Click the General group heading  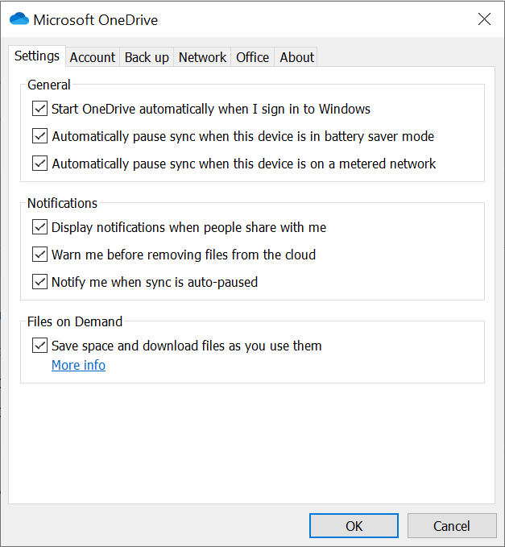pos(49,85)
